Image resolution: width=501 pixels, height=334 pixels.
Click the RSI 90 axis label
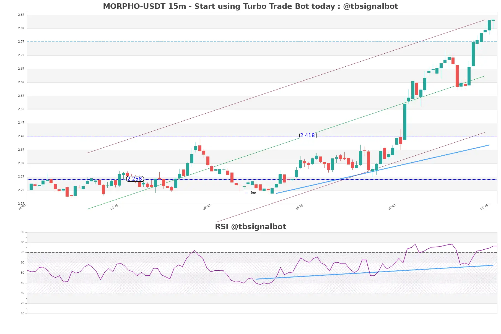tap(22, 232)
